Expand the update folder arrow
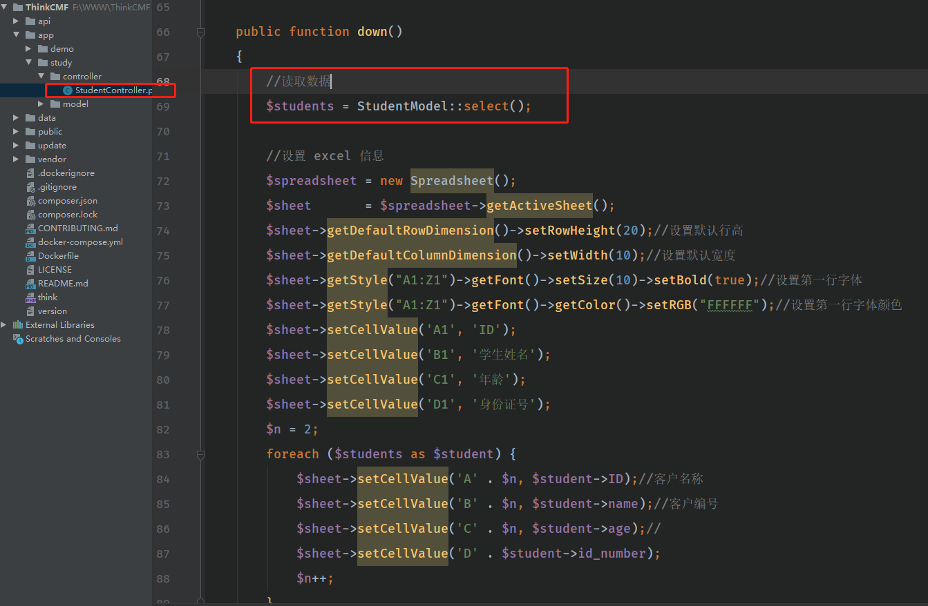Viewport: 928px width, 606px height. pyautogui.click(x=16, y=146)
